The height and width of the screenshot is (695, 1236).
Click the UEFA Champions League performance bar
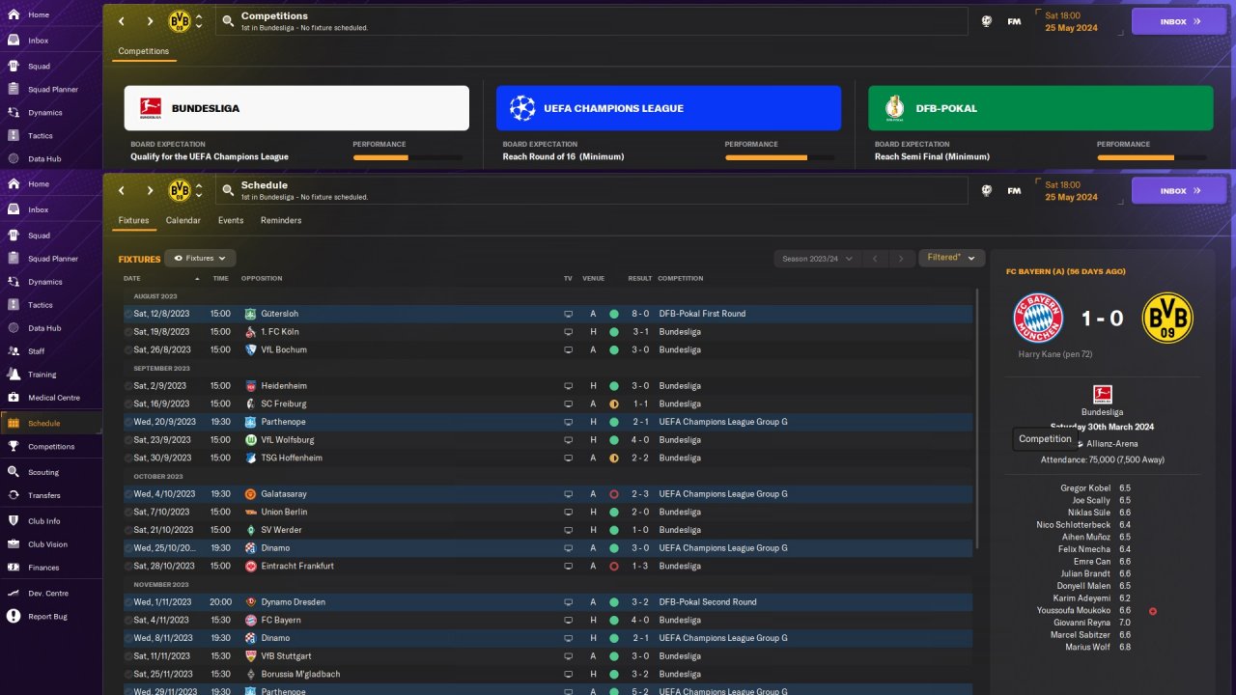click(x=779, y=157)
